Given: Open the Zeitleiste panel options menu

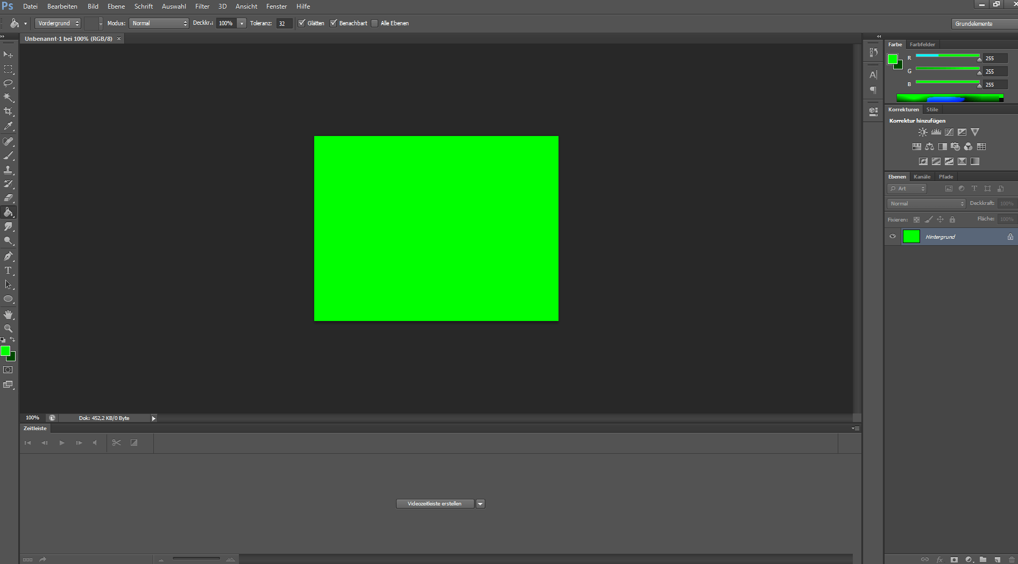Looking at the screenshot, I should point(856,429).
